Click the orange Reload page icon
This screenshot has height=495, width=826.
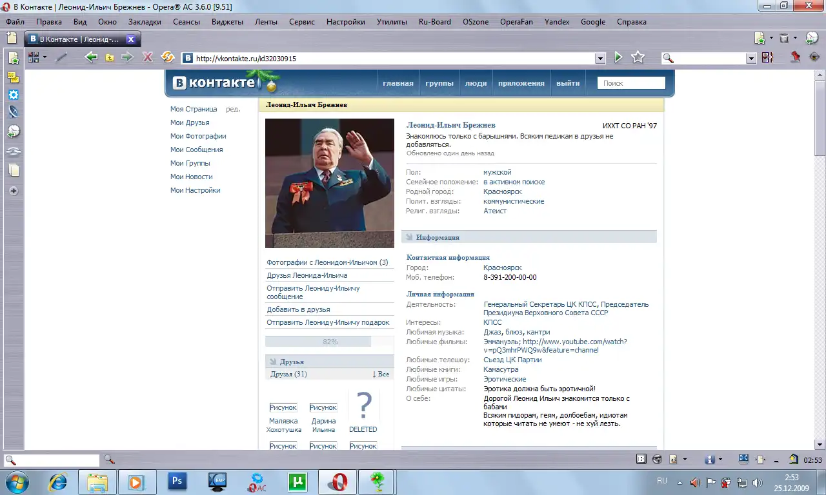pyautogui.click(x=167, y=57)
